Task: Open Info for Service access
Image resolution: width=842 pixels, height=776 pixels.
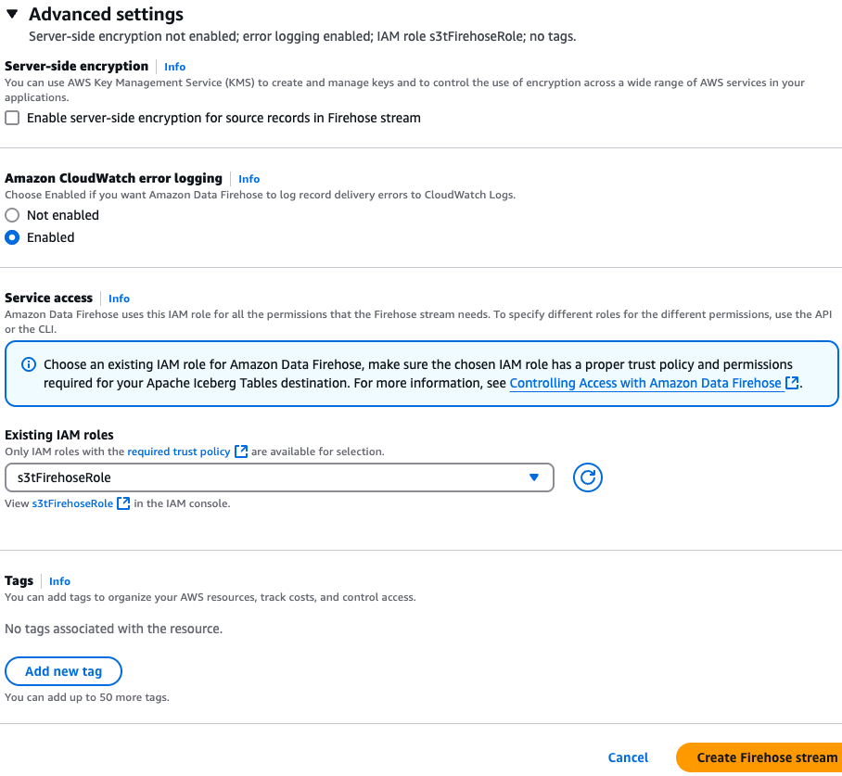Action: [x=119, y=298]
